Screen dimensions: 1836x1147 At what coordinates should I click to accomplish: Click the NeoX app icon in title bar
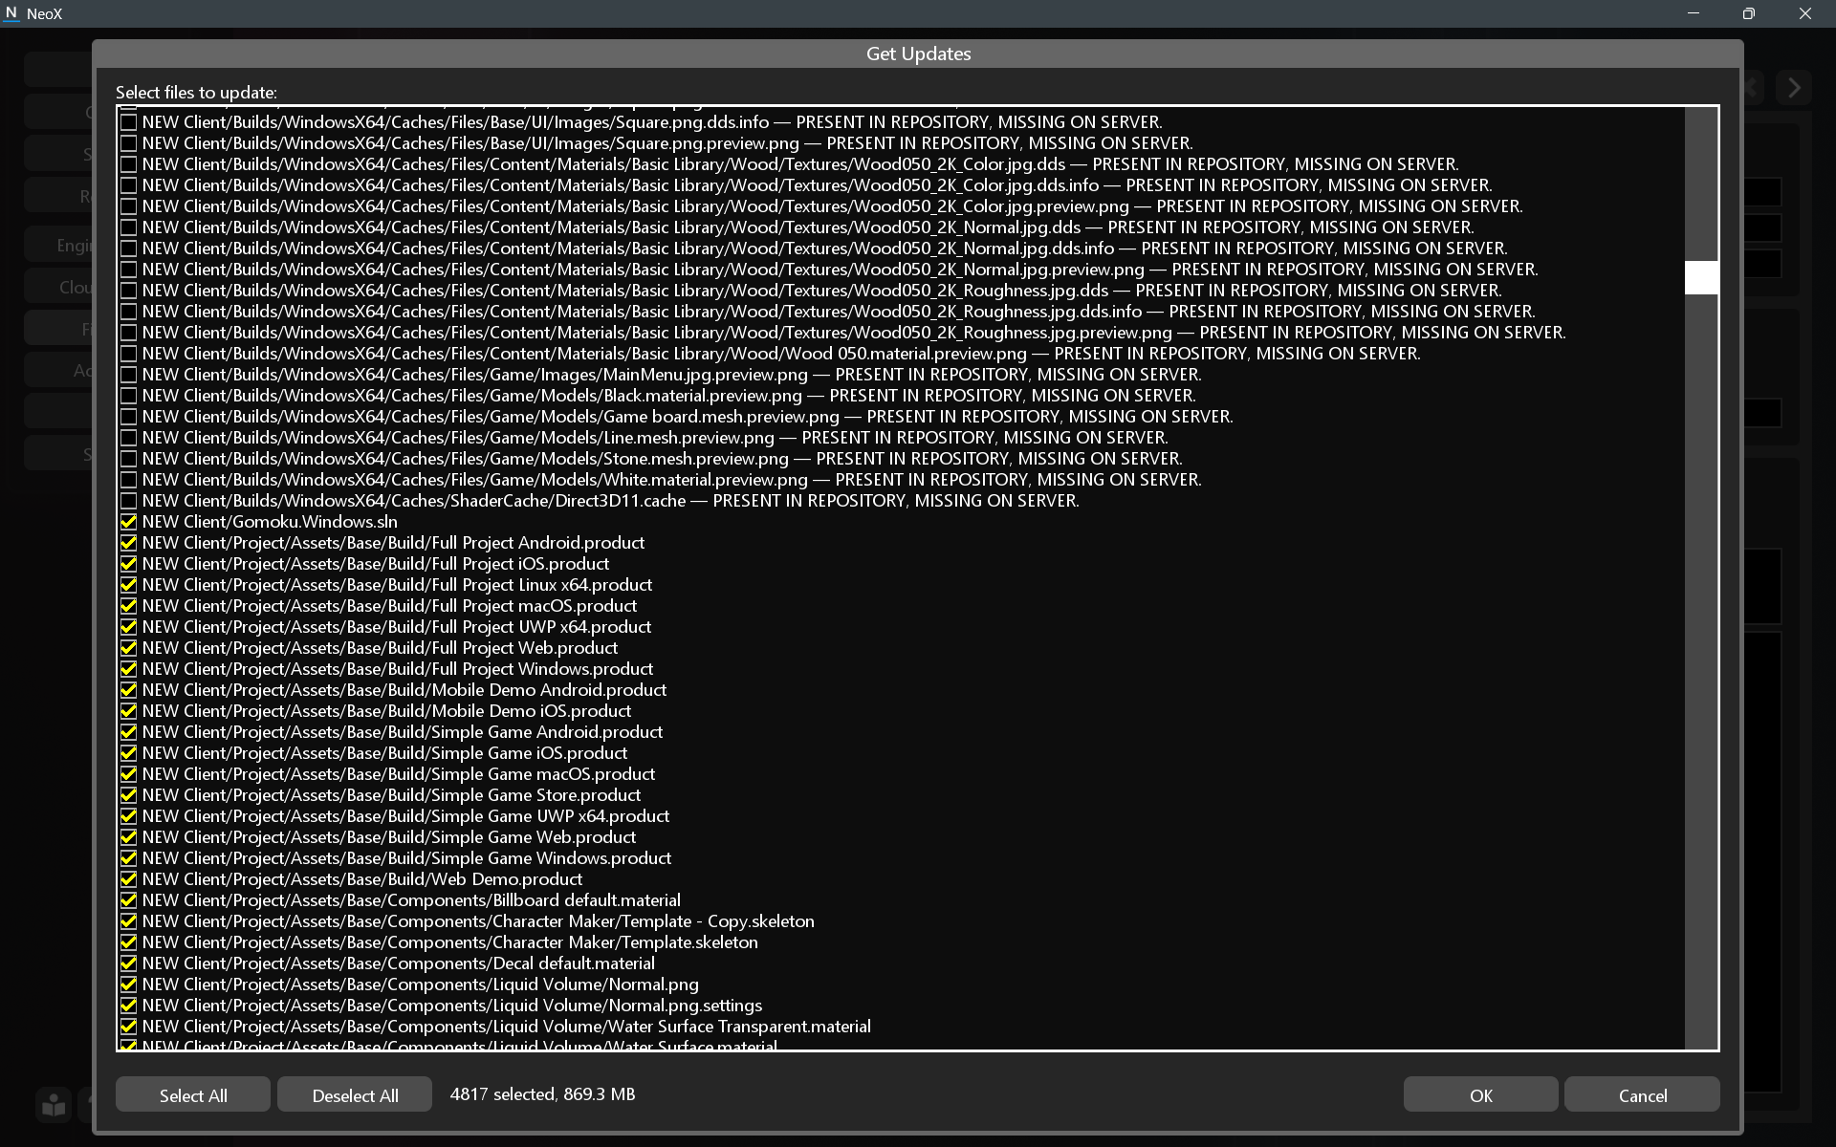click(11, 13)
